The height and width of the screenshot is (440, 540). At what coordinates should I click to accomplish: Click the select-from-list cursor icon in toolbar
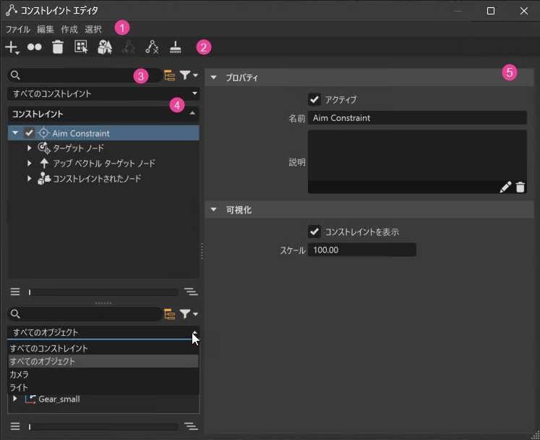click(81, 47)
